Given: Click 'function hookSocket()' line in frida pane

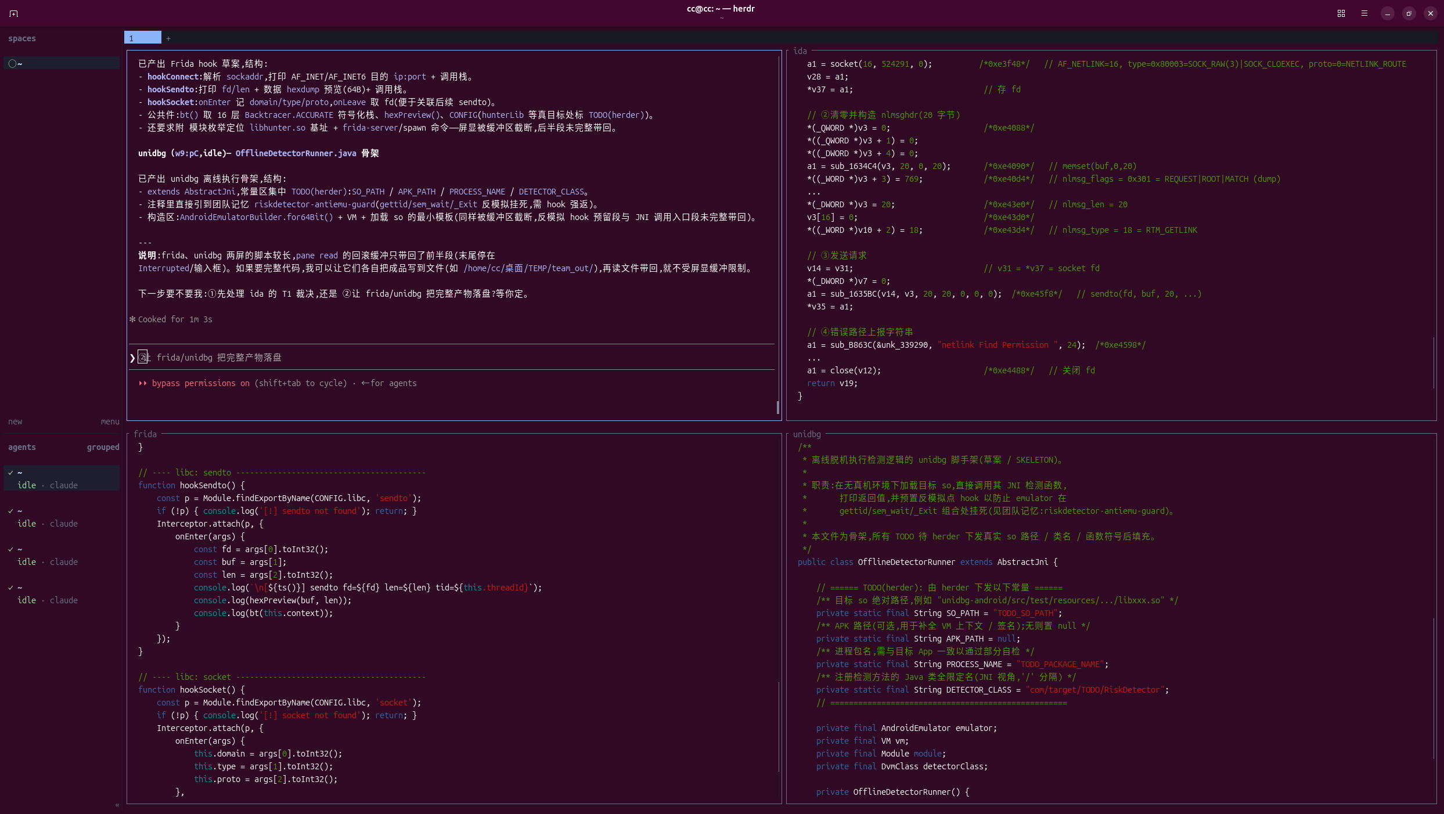Looking at the screenshot, I should point(192,690).
